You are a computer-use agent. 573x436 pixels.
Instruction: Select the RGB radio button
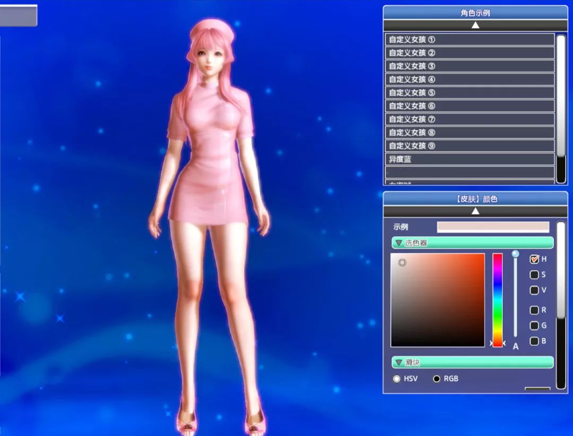[x=436, y=379]
